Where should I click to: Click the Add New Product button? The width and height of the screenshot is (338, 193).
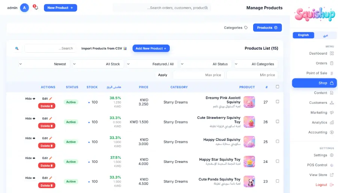(151, 49)
